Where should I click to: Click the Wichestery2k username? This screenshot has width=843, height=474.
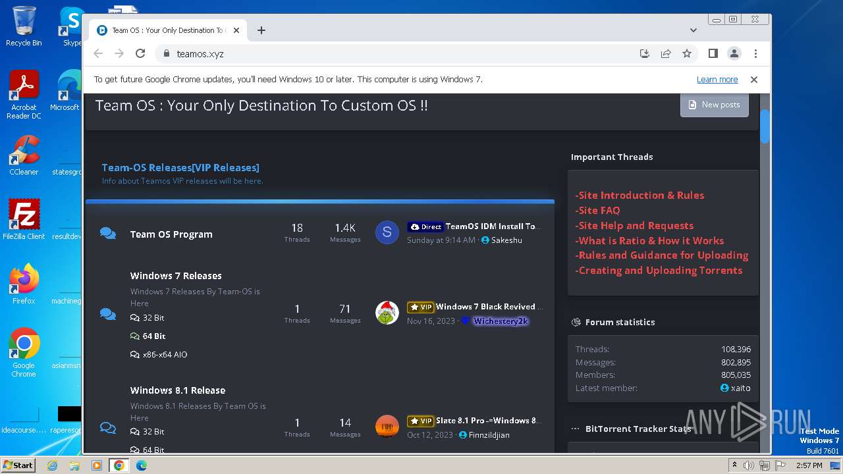501,321
